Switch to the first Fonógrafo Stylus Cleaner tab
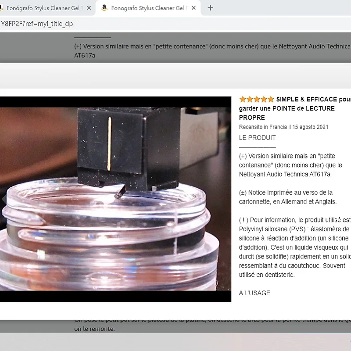The width and height of the screenshot is (351, 351). [x=44, y=7]
